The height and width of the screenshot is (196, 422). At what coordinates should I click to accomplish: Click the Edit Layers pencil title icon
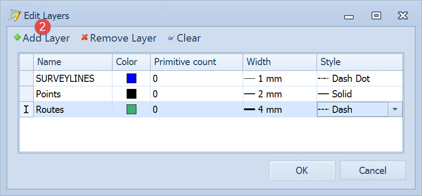coord(15,16)
